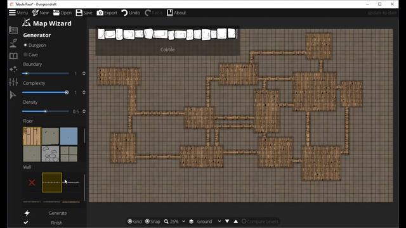
Task: Open the Effects sparkle icon
Action: click(x=13, y=69)
